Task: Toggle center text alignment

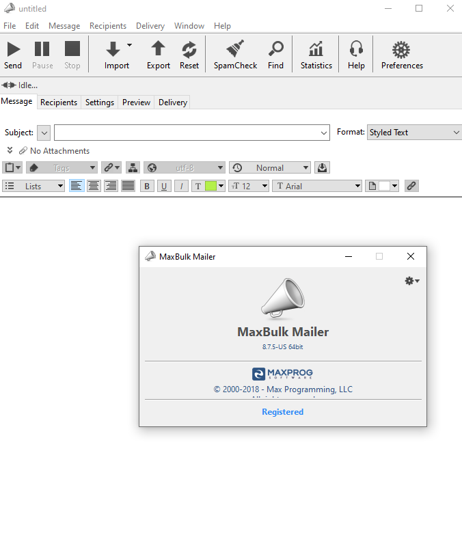Action: pos(94,186)
